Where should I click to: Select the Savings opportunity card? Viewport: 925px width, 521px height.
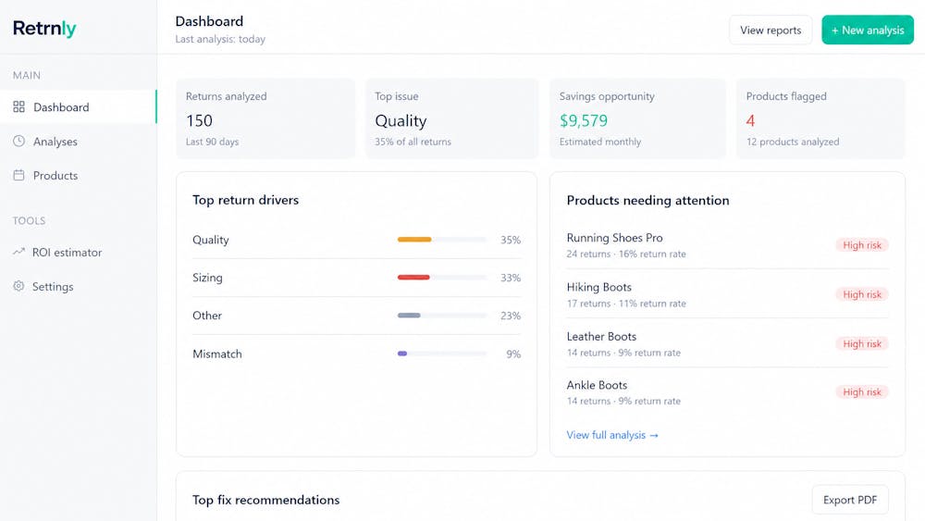point(637,118)
